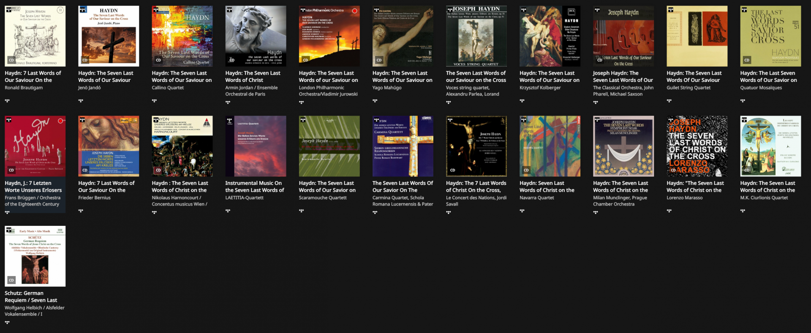811x333 pixels.
Task: Click the CD badge on Callino Quartet cover
Action: pyautogui.click(x=158, y=60)
